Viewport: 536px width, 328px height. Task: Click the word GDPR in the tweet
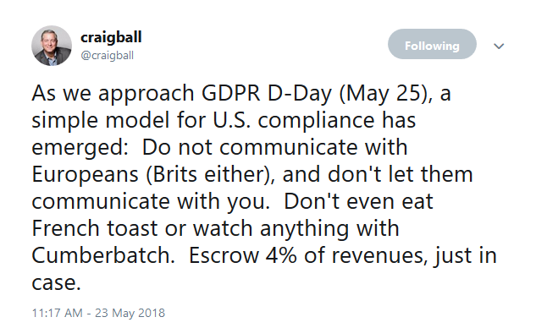[x=230, y=93]
